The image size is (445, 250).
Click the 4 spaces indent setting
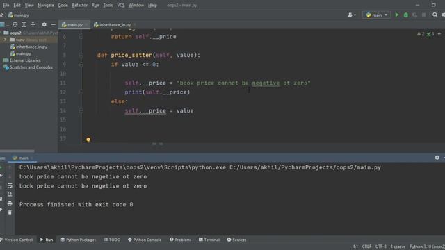tap(398, 247)
